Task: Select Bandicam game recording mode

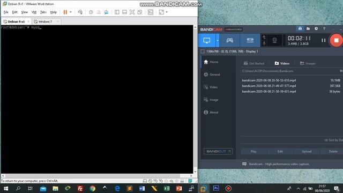Action: coord(229,40)
